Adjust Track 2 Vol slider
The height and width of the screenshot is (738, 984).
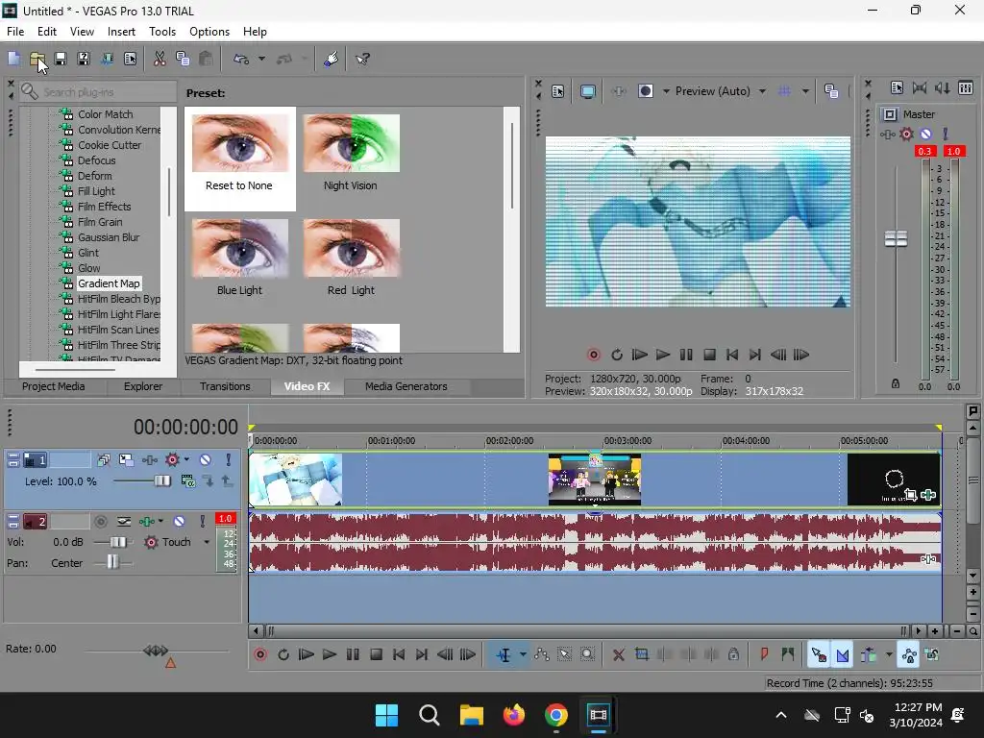(x=117, y=542)
